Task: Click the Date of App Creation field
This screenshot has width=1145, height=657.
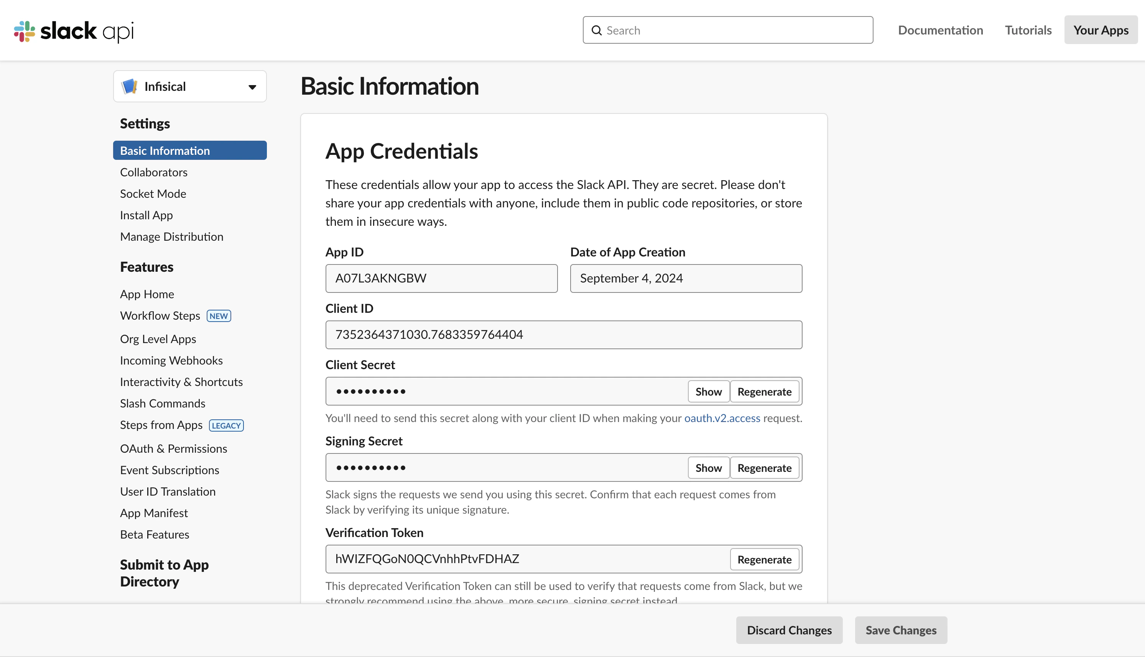Action: point(686,278)
